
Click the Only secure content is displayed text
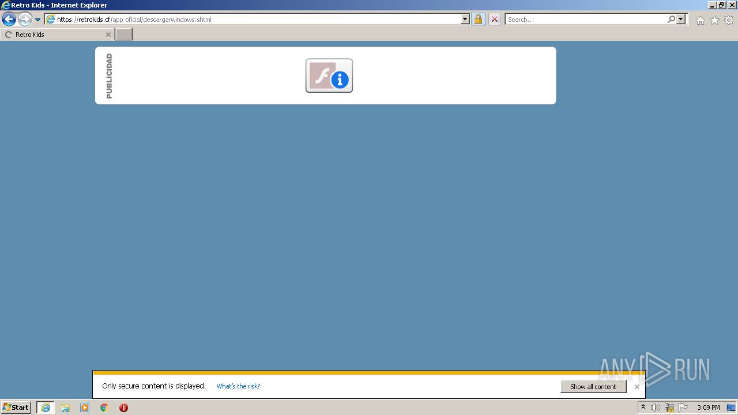pos(154,386)
